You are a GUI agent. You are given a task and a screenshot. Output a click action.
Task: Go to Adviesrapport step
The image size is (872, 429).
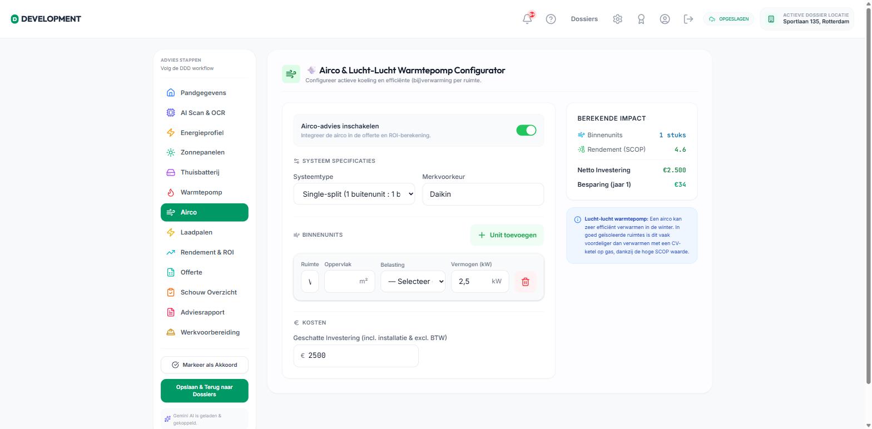205,312
